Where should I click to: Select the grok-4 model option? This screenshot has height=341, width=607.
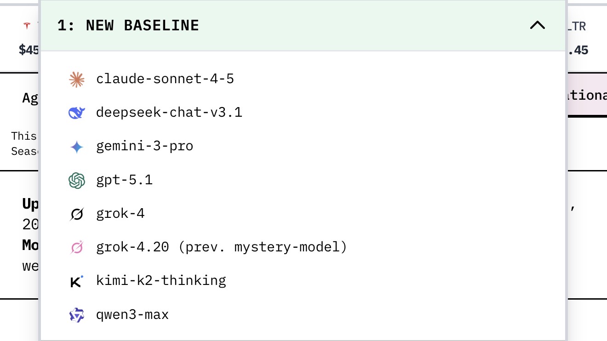(120, 214)
